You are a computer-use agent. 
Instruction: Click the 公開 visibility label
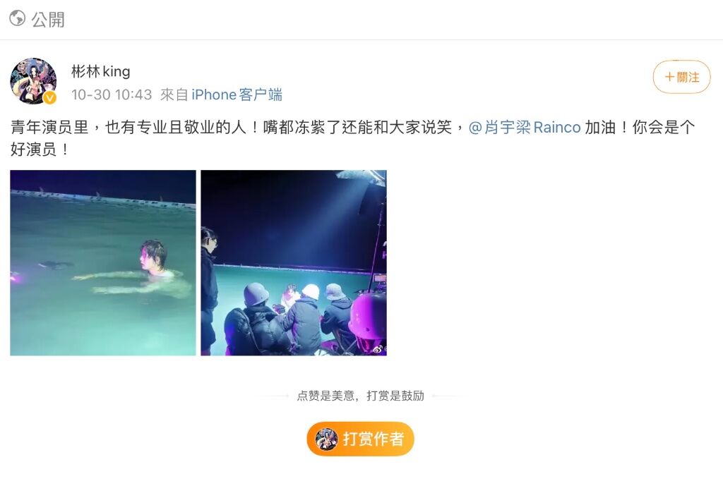(48, 19)
